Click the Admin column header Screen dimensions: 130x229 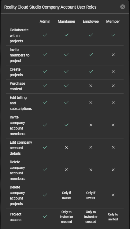pyautogui.click(x=45, y=21)
